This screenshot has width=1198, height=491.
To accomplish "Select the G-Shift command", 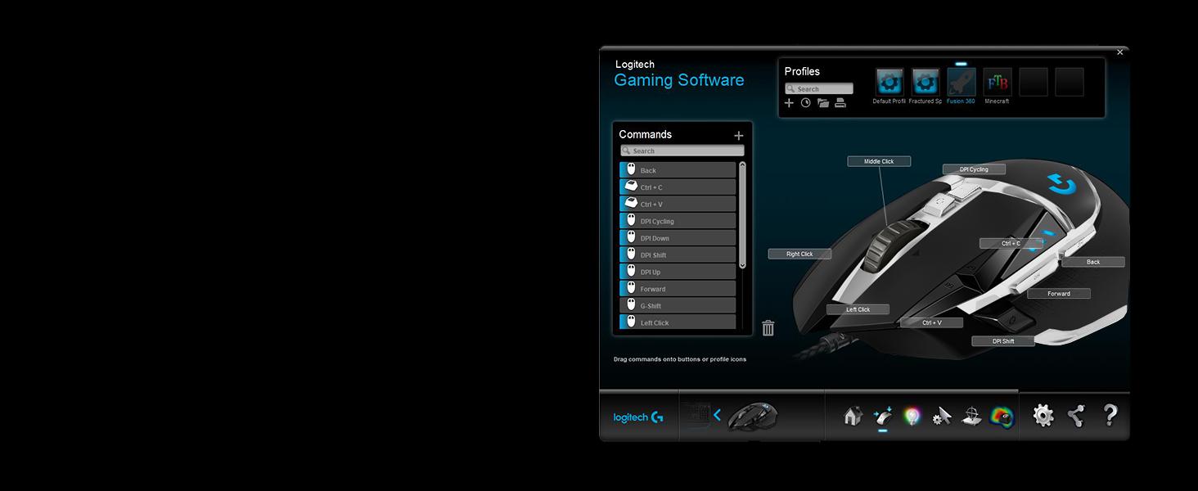I will click(x=678, y=306).
